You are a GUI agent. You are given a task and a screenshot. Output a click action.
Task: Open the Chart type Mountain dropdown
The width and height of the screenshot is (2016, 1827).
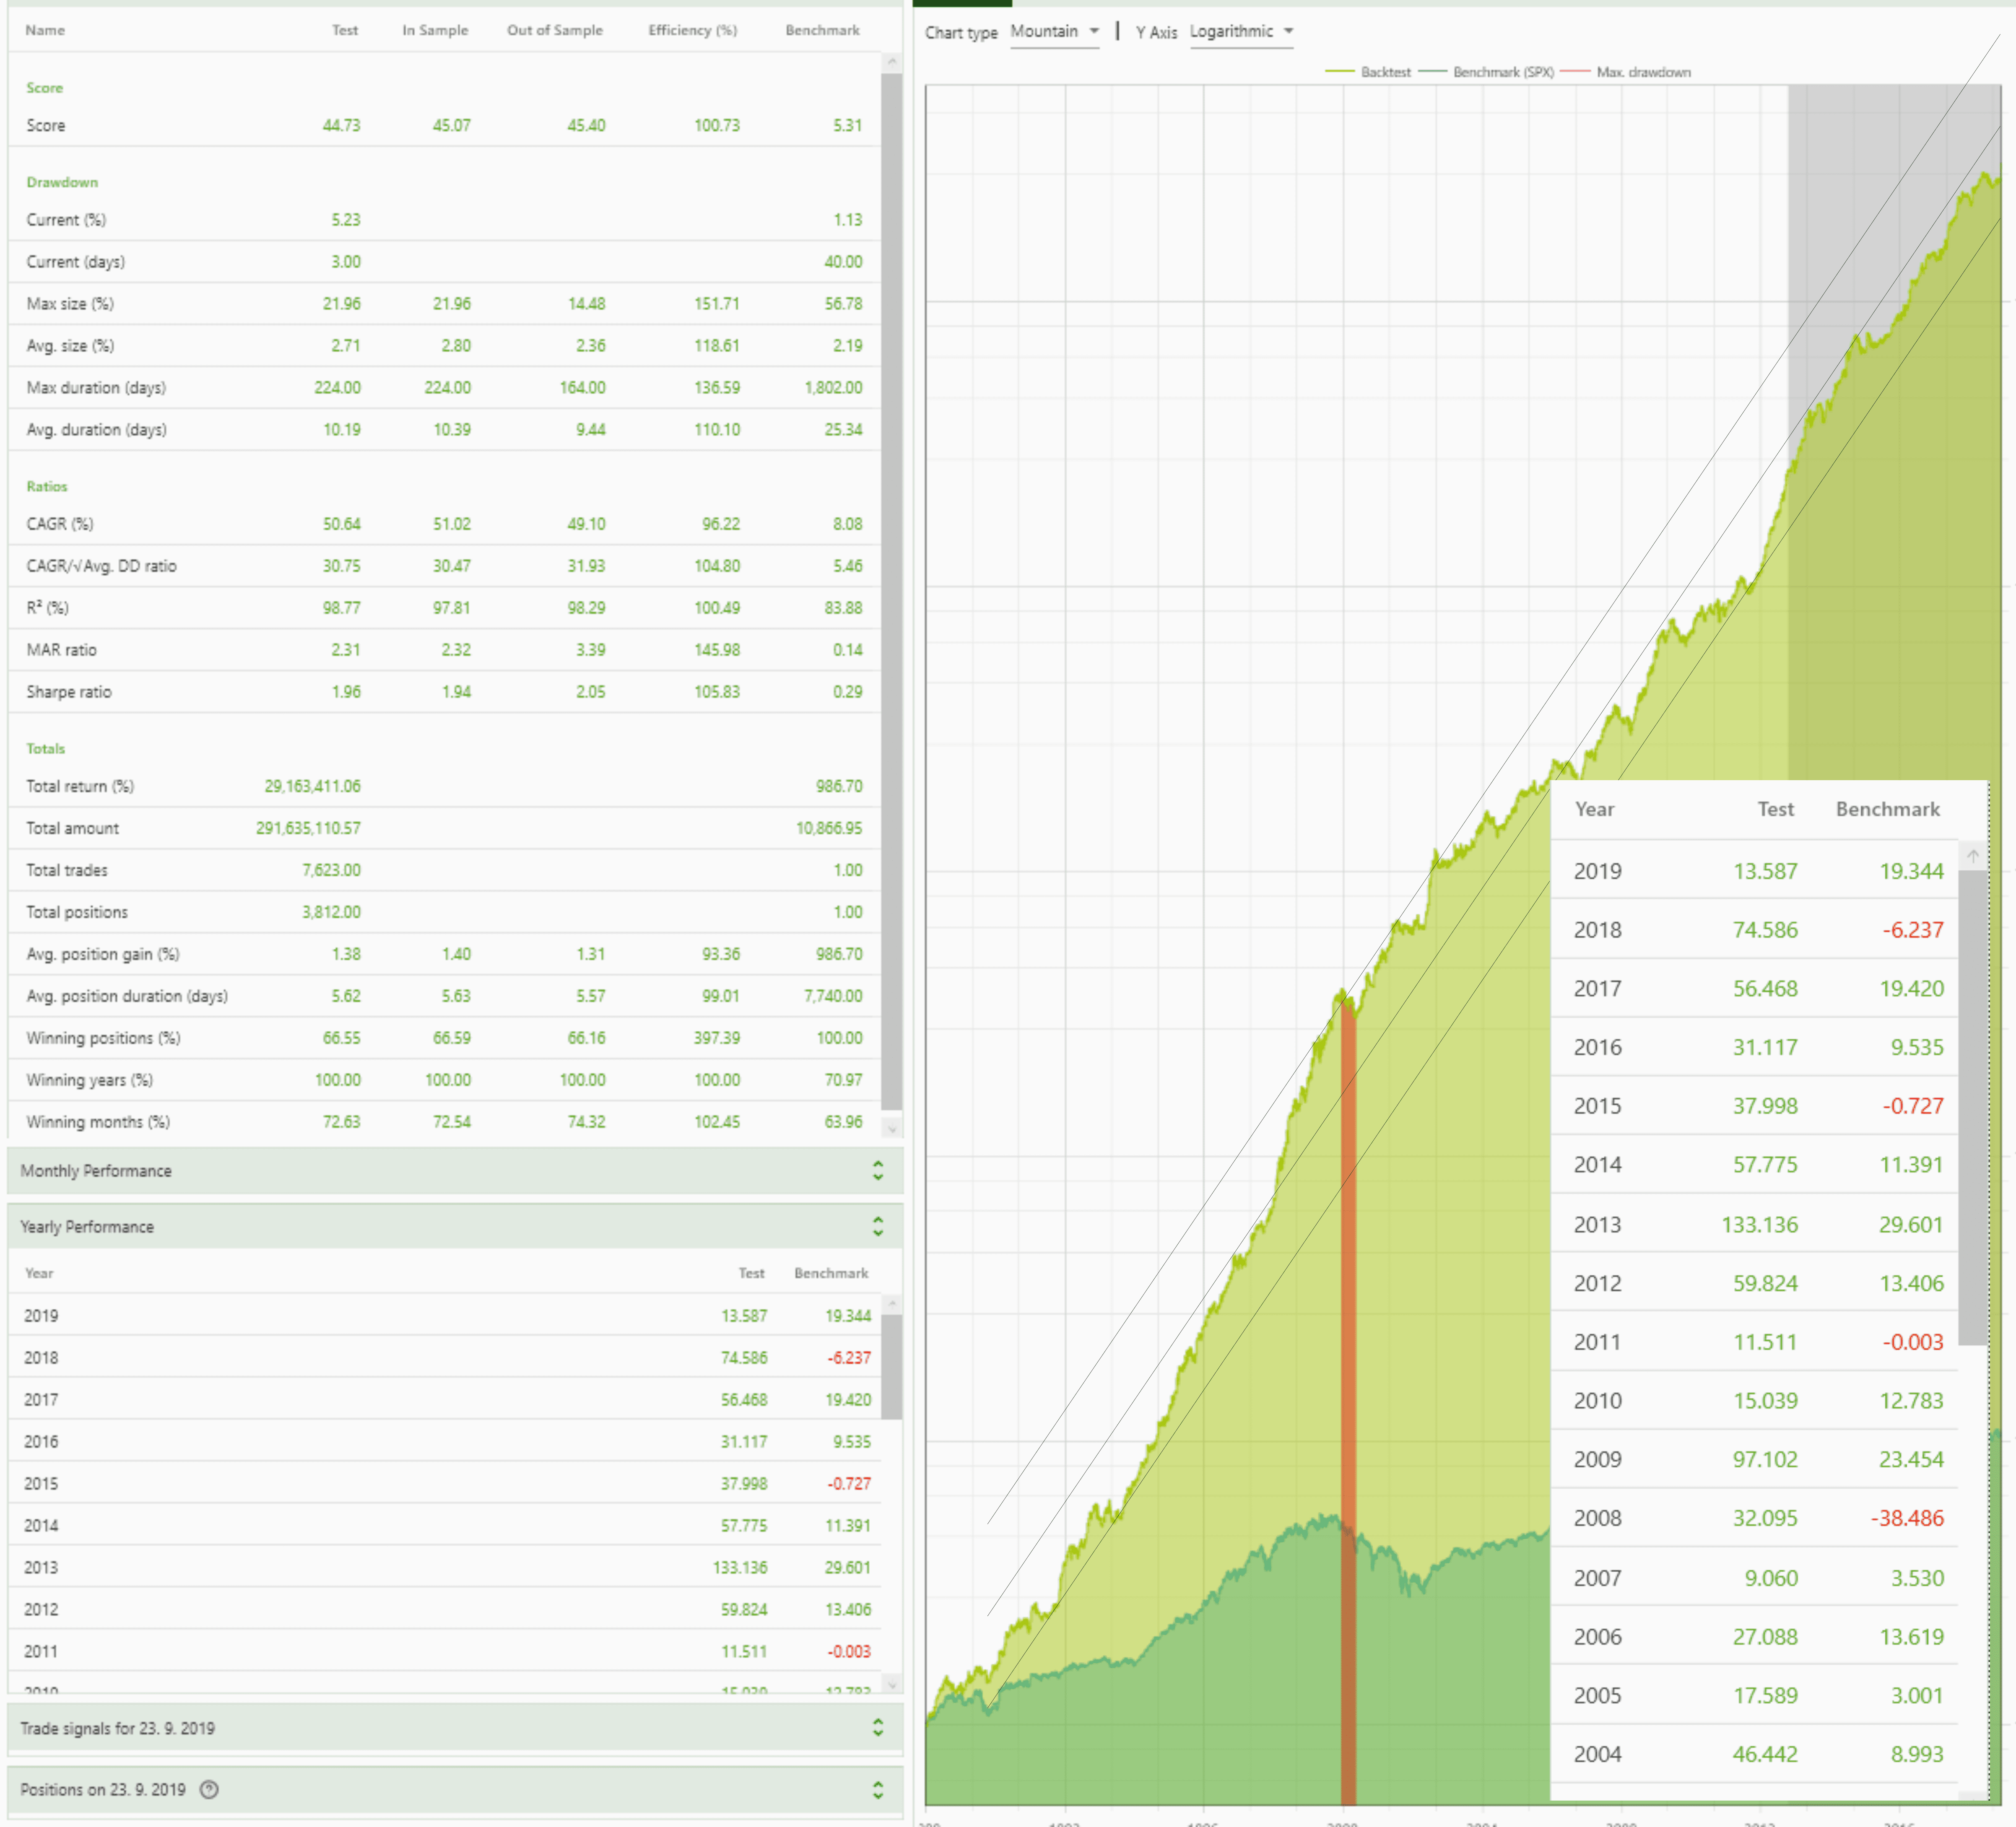tap(1054, 32)
